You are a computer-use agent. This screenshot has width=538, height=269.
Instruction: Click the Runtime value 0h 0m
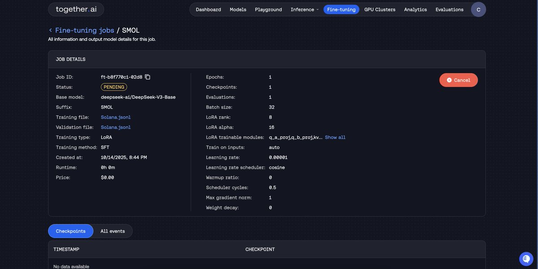pos(108,167)
